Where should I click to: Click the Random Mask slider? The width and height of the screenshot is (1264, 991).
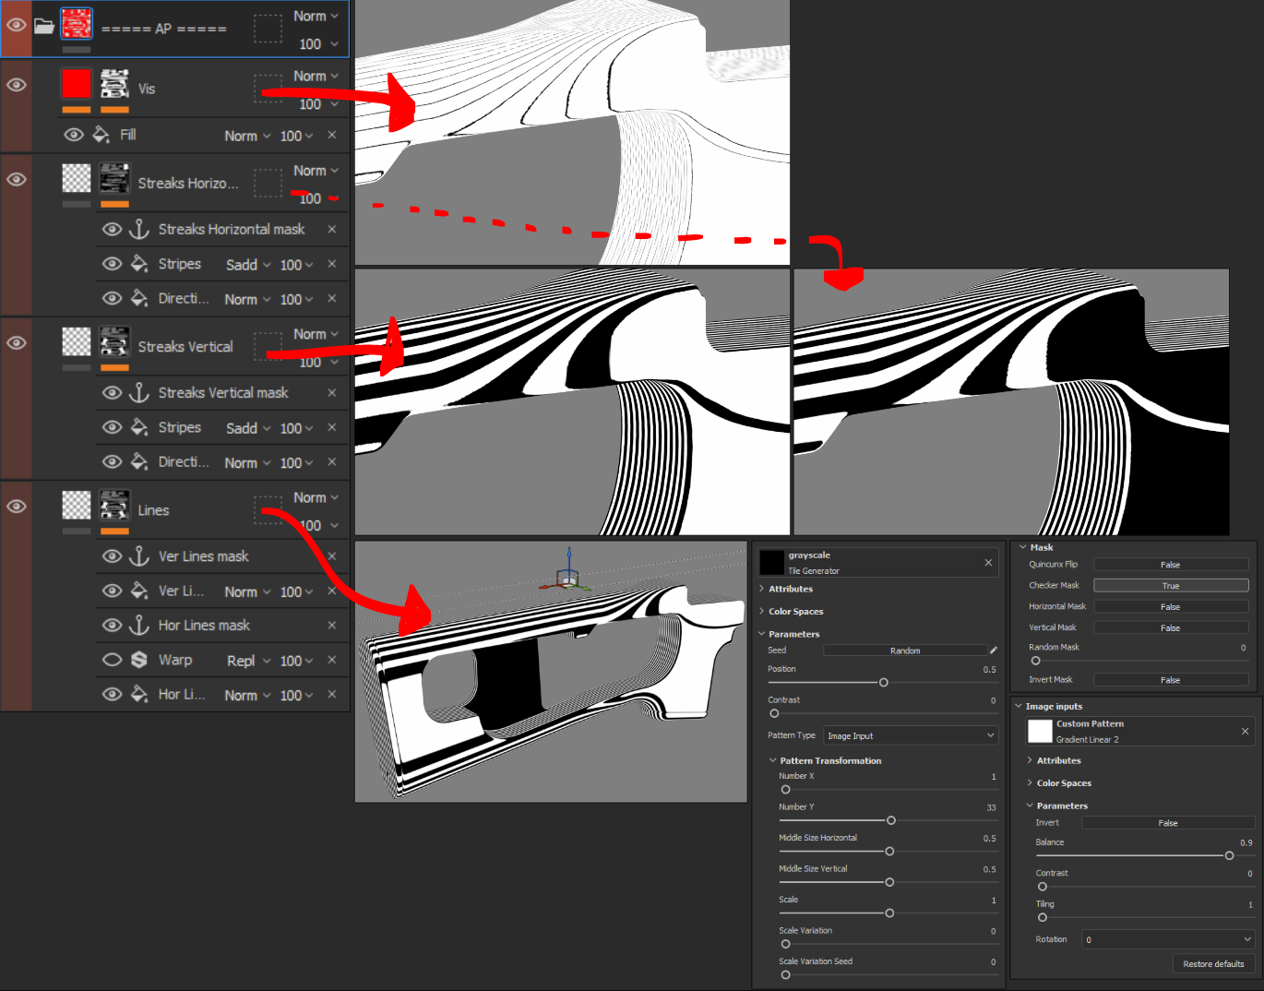click(1139, 661)
